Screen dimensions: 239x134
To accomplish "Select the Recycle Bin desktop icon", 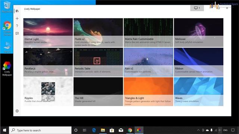I will click(7, 7).
